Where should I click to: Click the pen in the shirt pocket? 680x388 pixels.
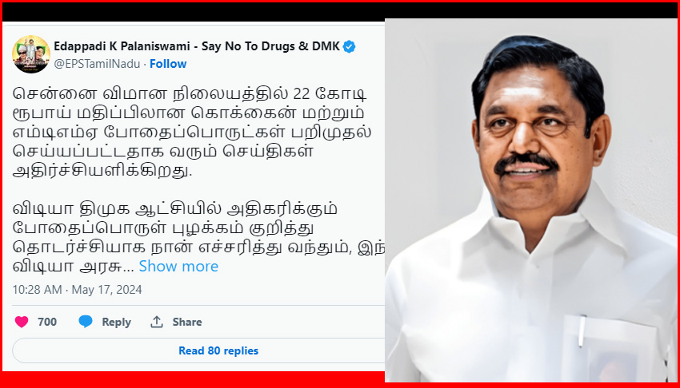pos(582,331)
